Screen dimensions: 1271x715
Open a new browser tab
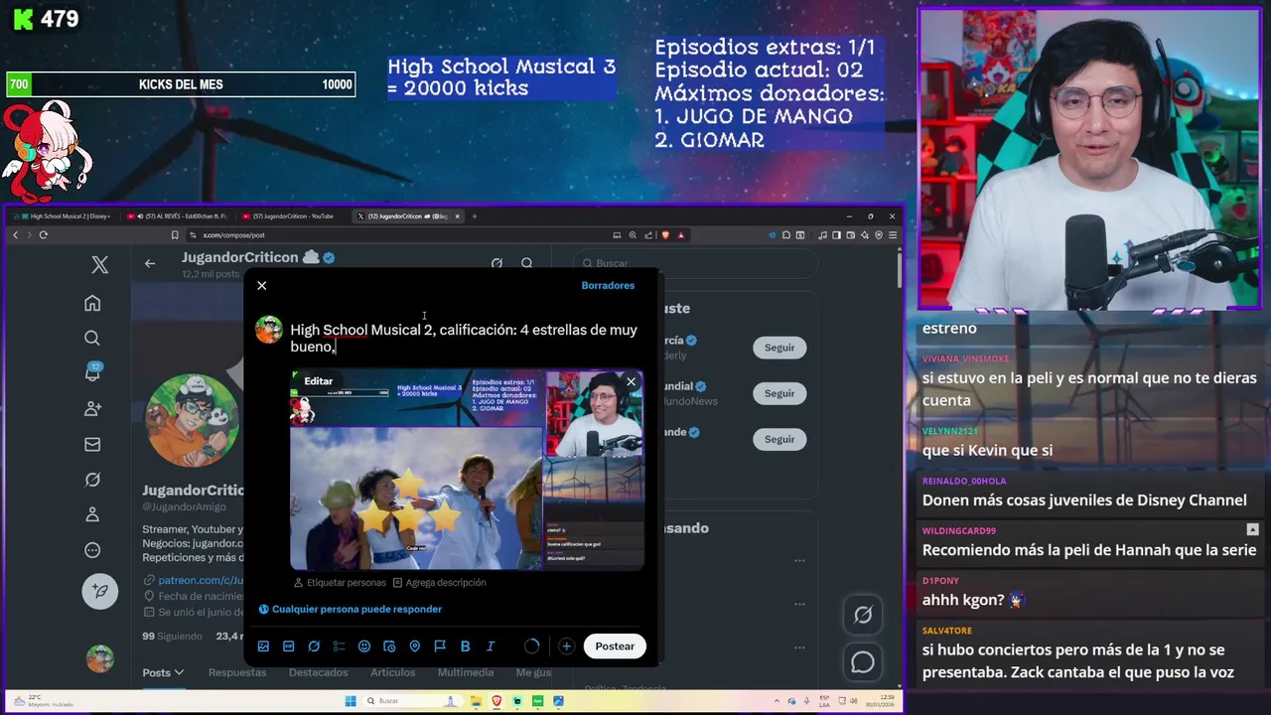click(x=475, y=215)
